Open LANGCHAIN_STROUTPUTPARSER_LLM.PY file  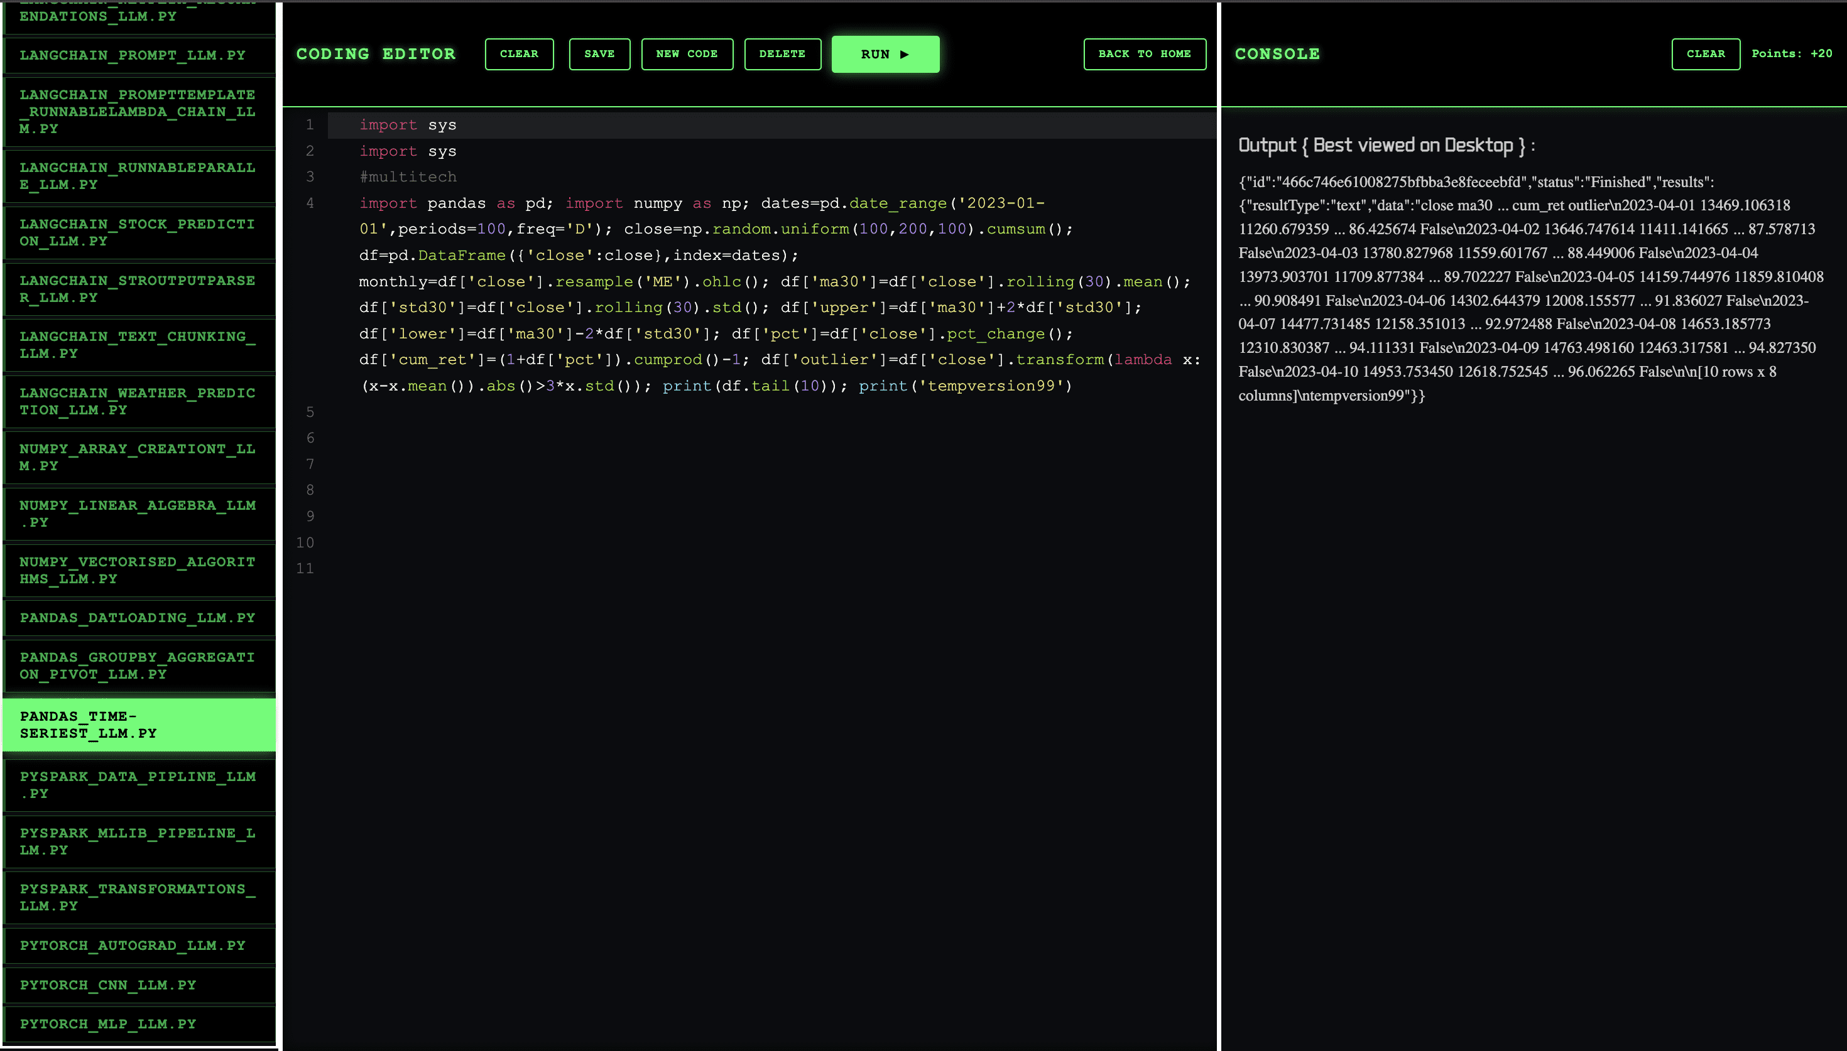(139, 289)
